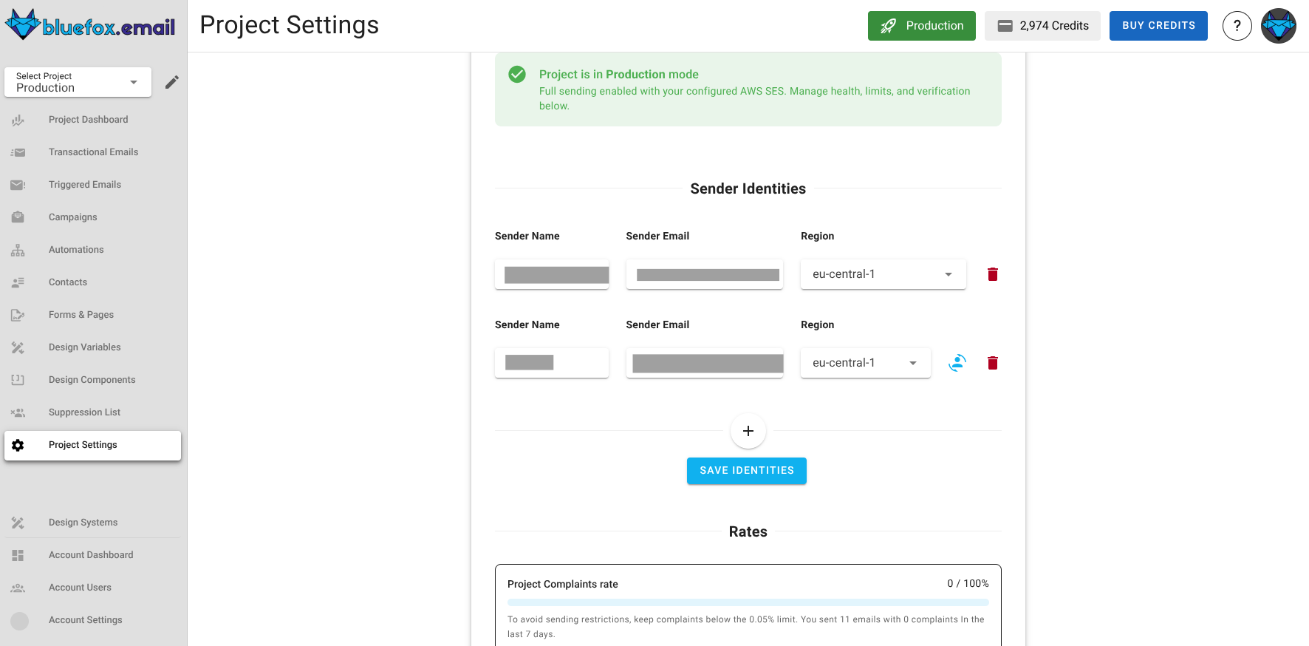The image size is (1309, 646).
Task: Go to Project Dashboard in sidebar
Action: tap(88, 120)
